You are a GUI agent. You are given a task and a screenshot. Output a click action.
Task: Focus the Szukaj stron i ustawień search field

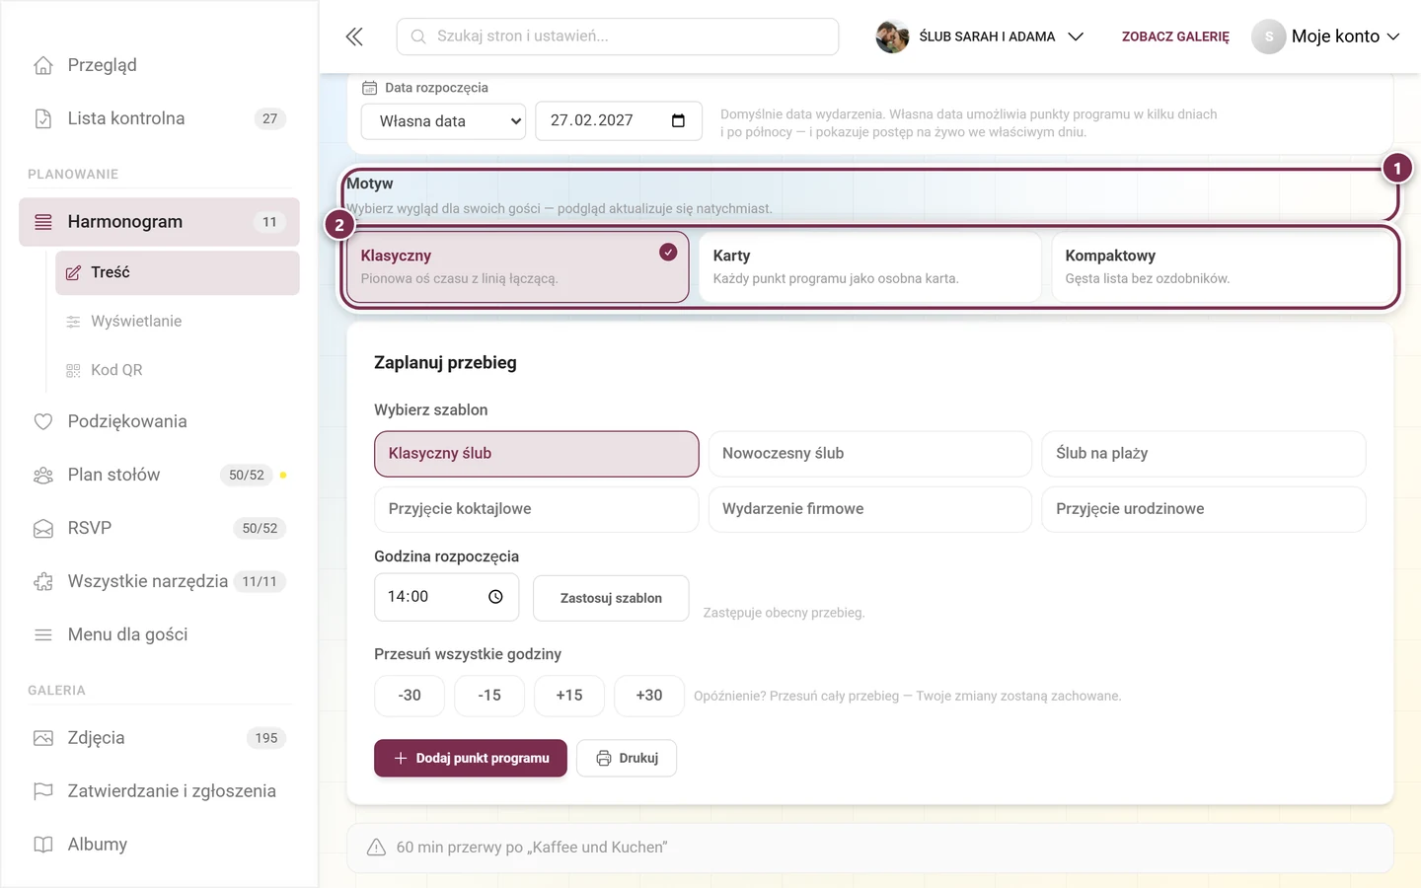(x=618, y=37)
